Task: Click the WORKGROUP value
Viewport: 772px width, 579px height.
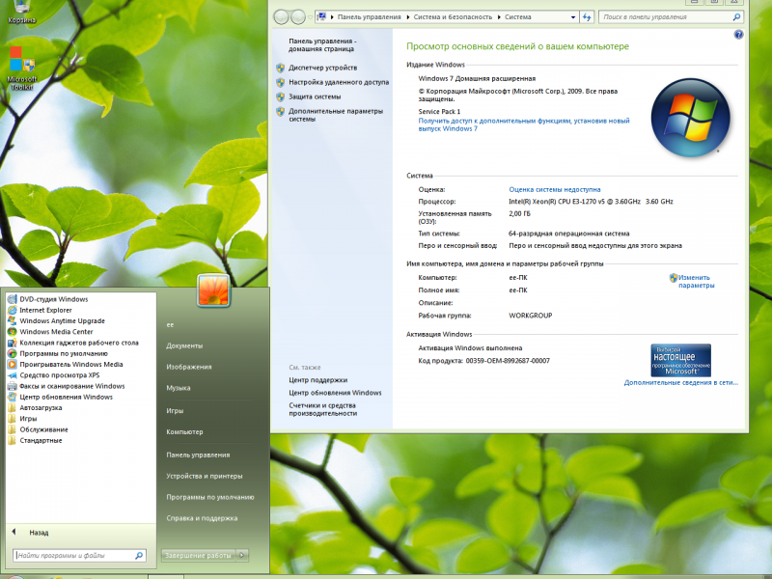Action: tap(530, 316)
